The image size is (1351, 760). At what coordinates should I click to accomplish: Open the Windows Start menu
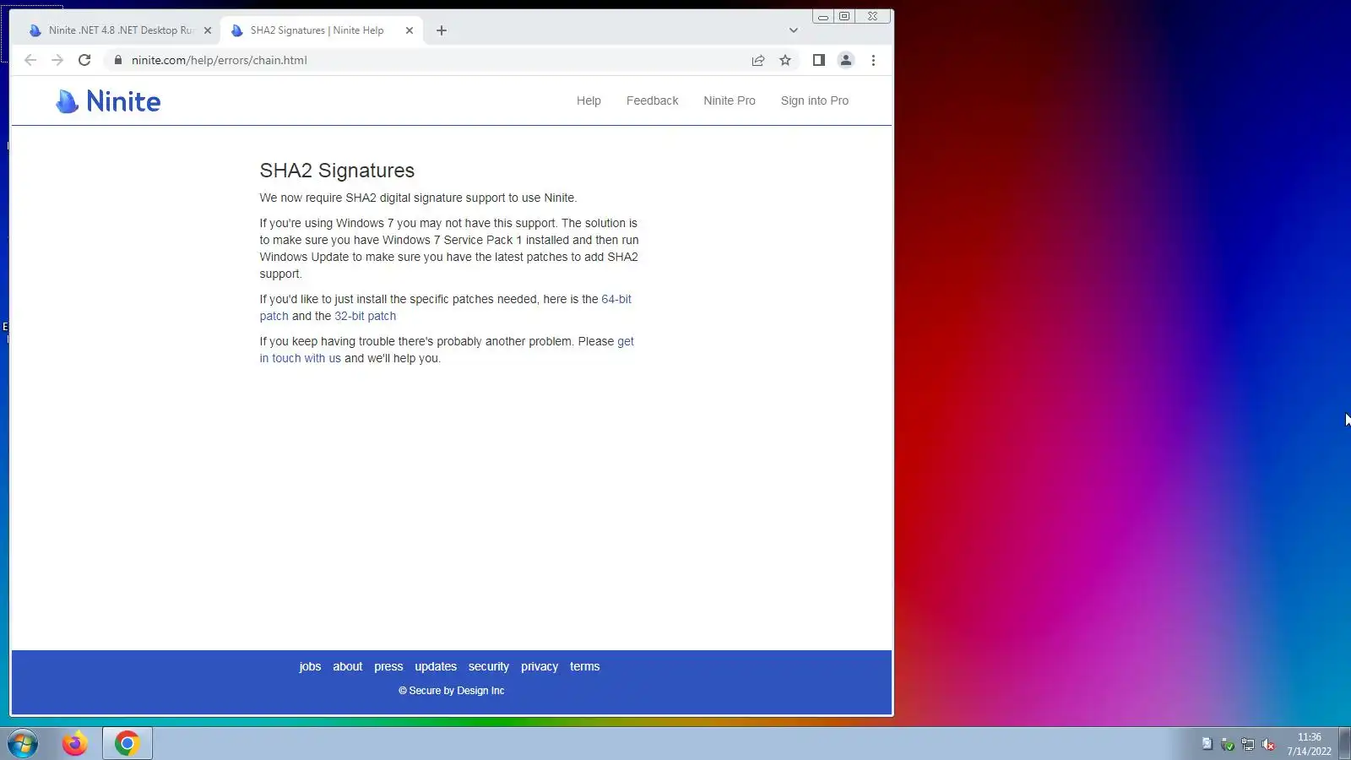click(23, 744)
